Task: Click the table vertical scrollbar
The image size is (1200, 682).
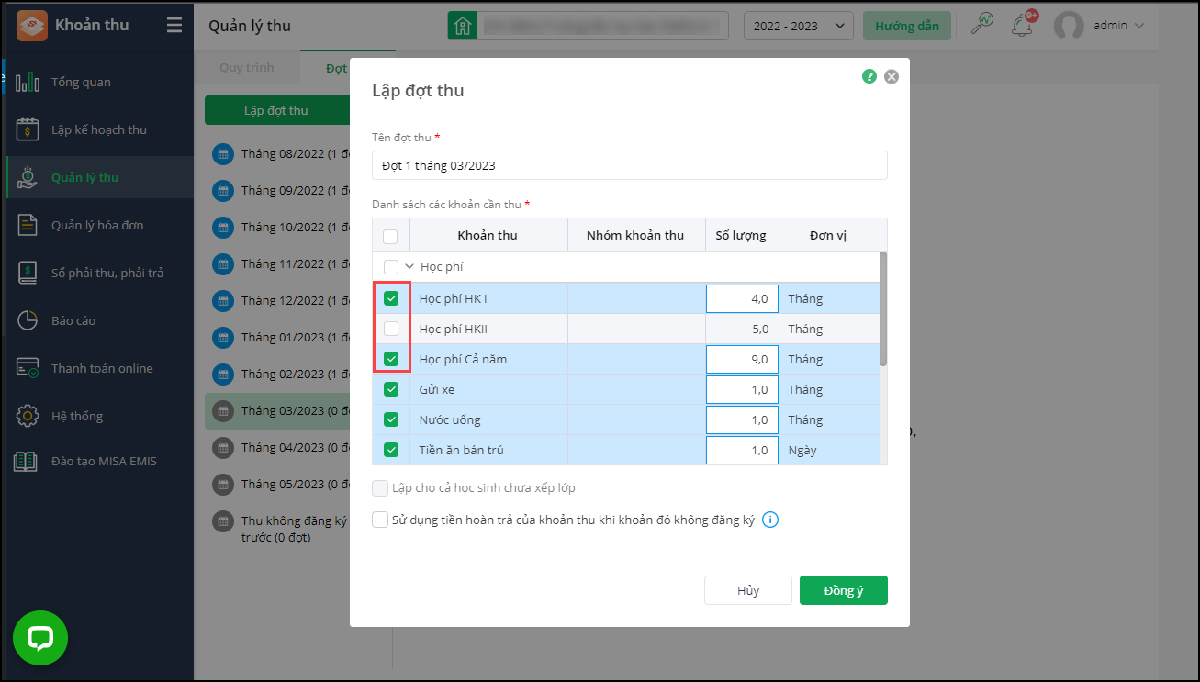Action: 883,308
